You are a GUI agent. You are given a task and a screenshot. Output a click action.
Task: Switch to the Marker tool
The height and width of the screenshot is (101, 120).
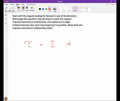27,9
